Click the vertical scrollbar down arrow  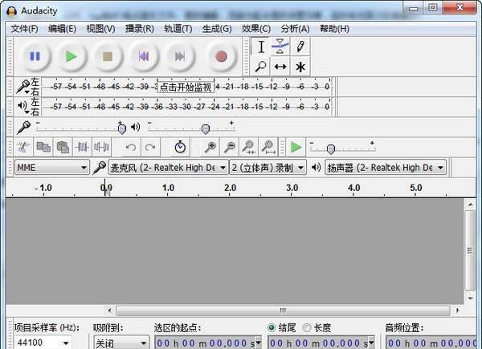click(470, 298)
